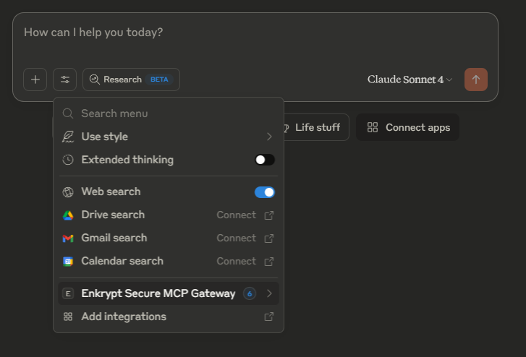Click Calendar search external link icon
The width and height of the screenshot is (526, 357).
point(269,262)
